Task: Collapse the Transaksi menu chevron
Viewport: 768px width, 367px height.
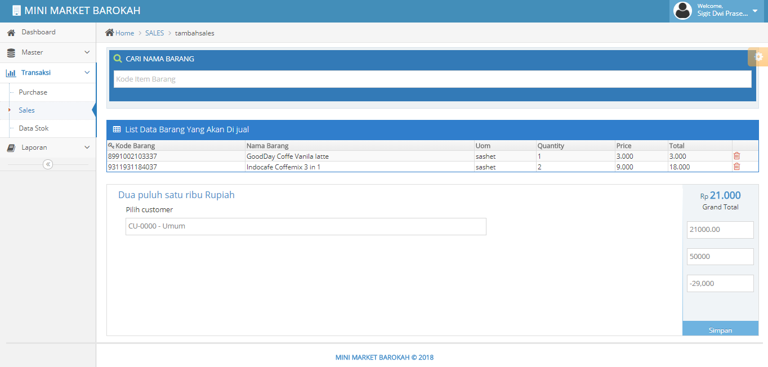Action: tap(87, 73)
